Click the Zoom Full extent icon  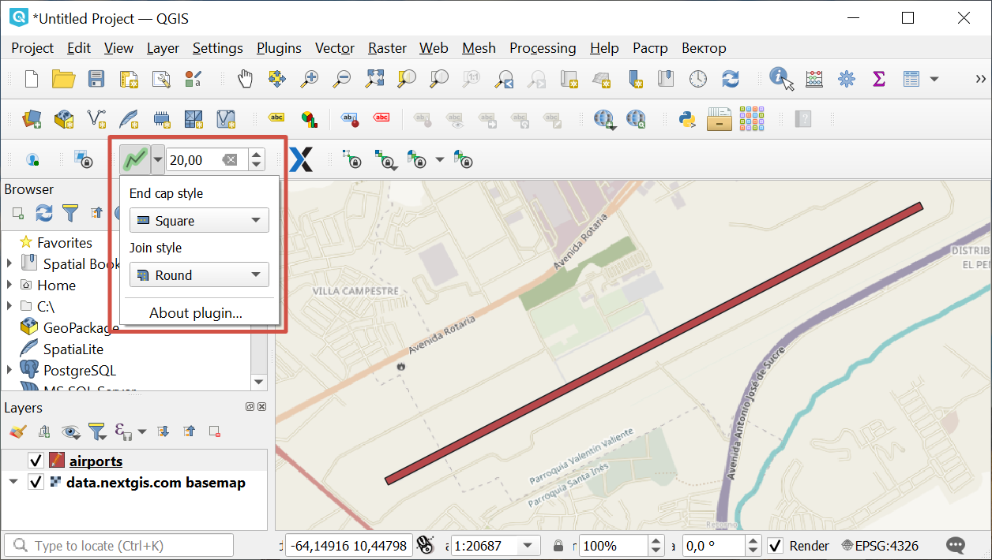coord(374,78)
